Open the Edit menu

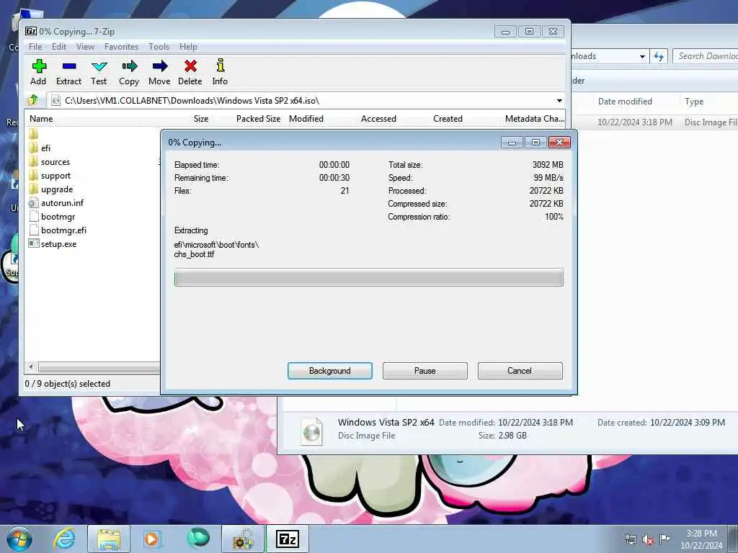pyautogui.click(x=59, y=47)
